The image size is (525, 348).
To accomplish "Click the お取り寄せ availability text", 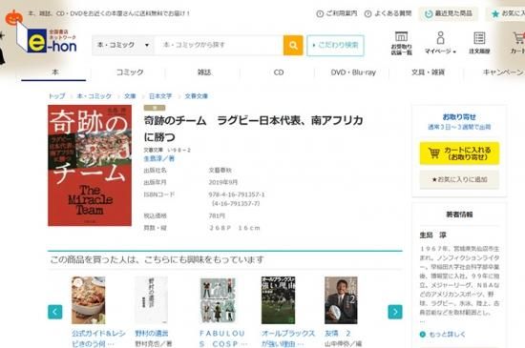I will (x=459, y=117).
